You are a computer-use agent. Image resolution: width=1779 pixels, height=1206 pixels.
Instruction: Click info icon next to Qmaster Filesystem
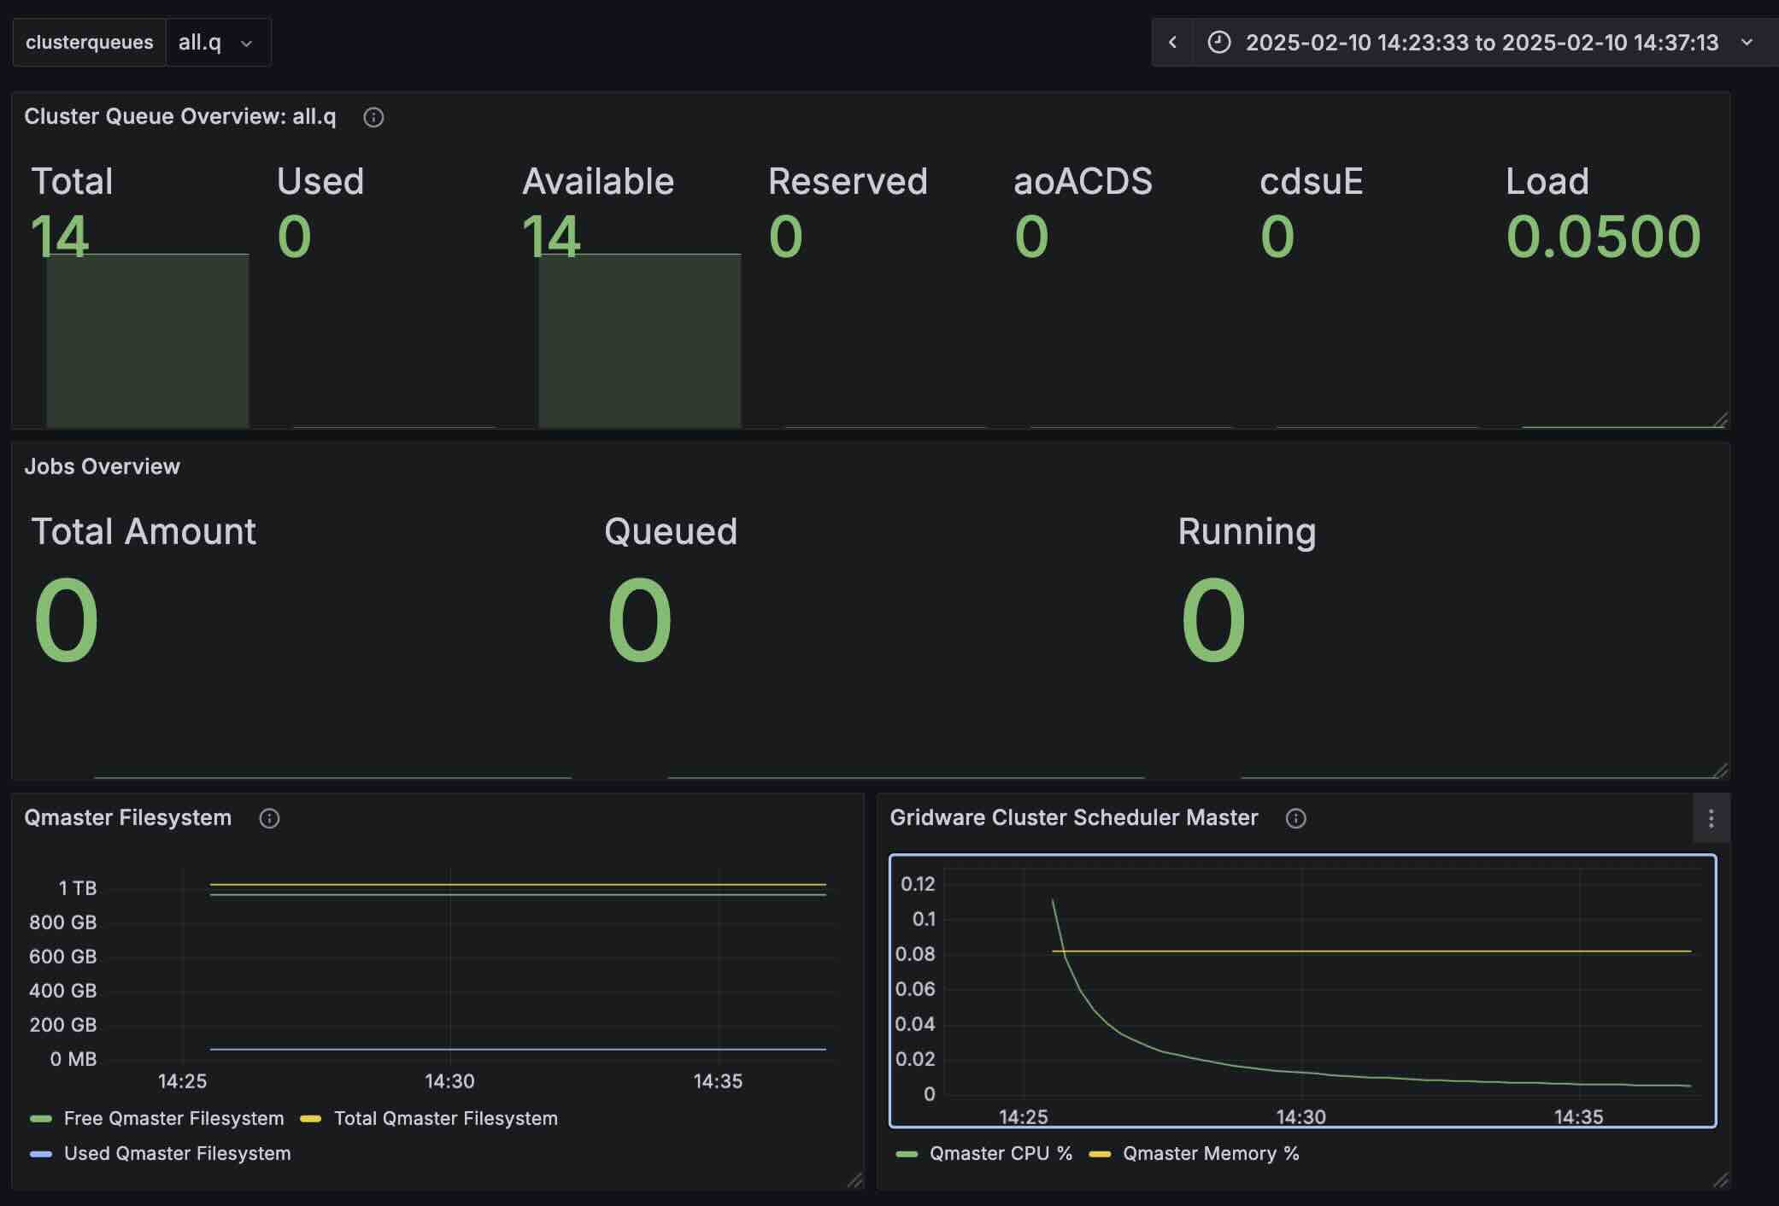click(x=269, y=818)
